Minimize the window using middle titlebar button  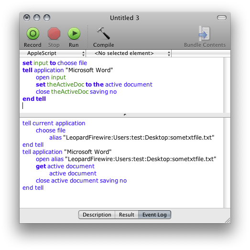click(37, 18)
